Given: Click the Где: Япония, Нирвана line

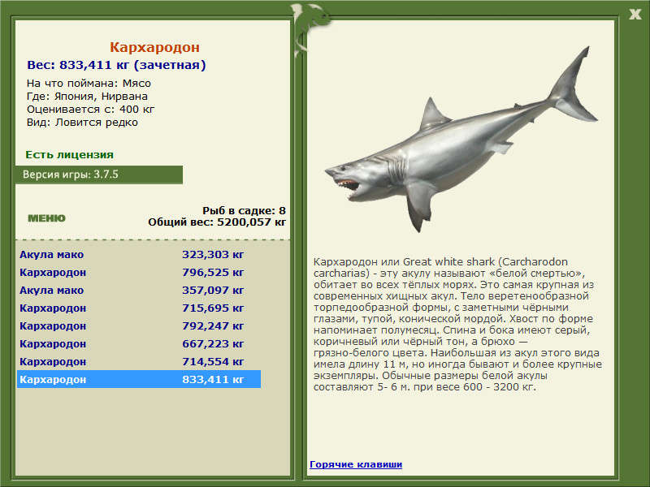Looking at the screenshot, I should coord(87,97).
